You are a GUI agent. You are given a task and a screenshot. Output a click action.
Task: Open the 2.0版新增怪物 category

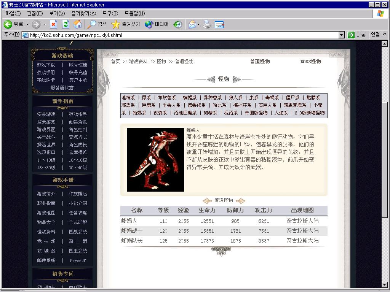[310, 113]
